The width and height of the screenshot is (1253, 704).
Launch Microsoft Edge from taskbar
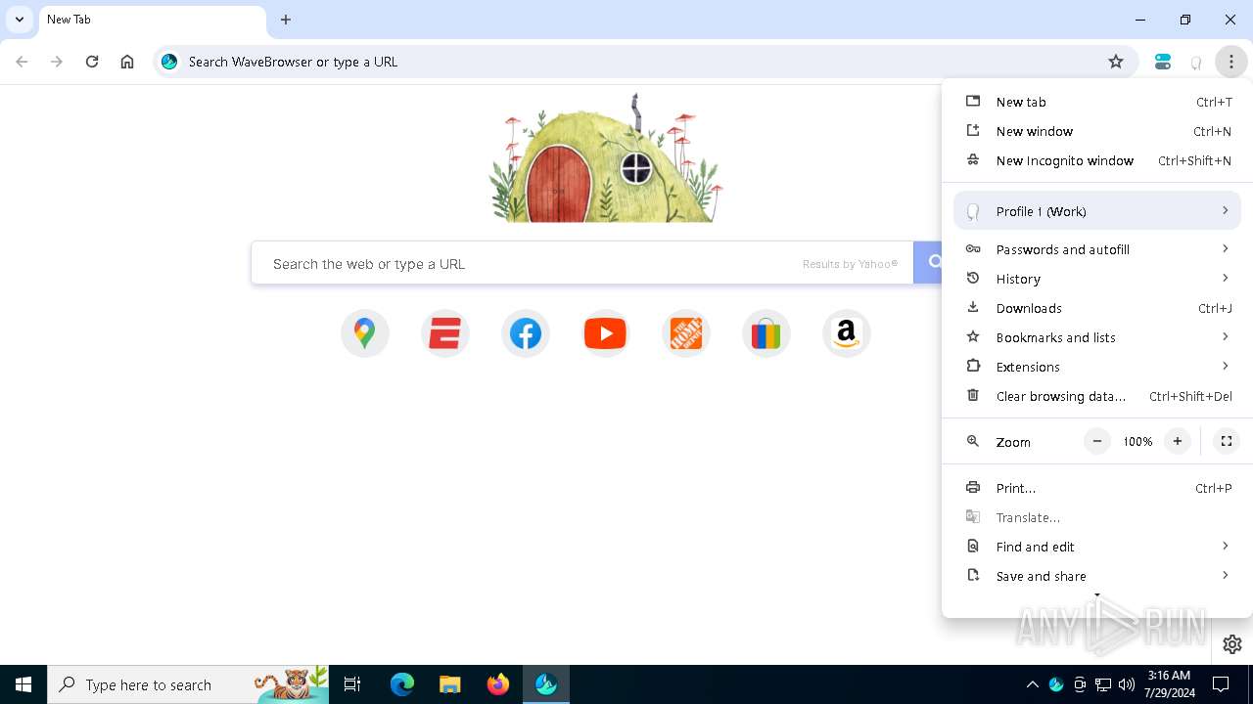402,684
